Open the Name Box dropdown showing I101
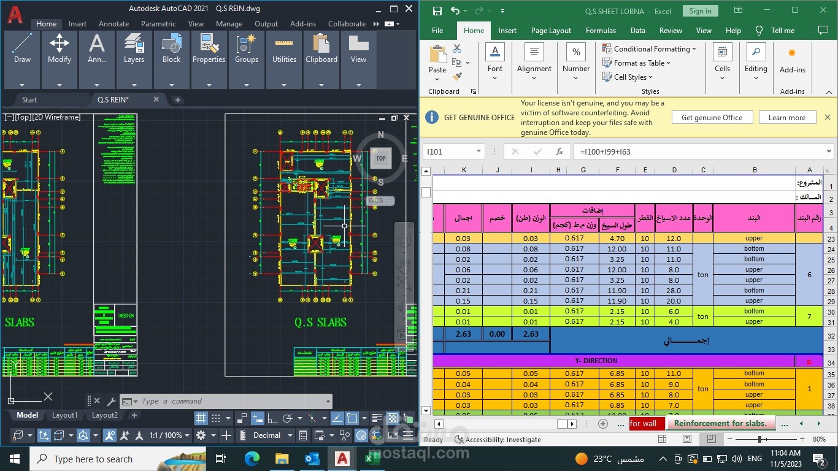The width and height of the screenshot is (838, 471). click(479, 151)
